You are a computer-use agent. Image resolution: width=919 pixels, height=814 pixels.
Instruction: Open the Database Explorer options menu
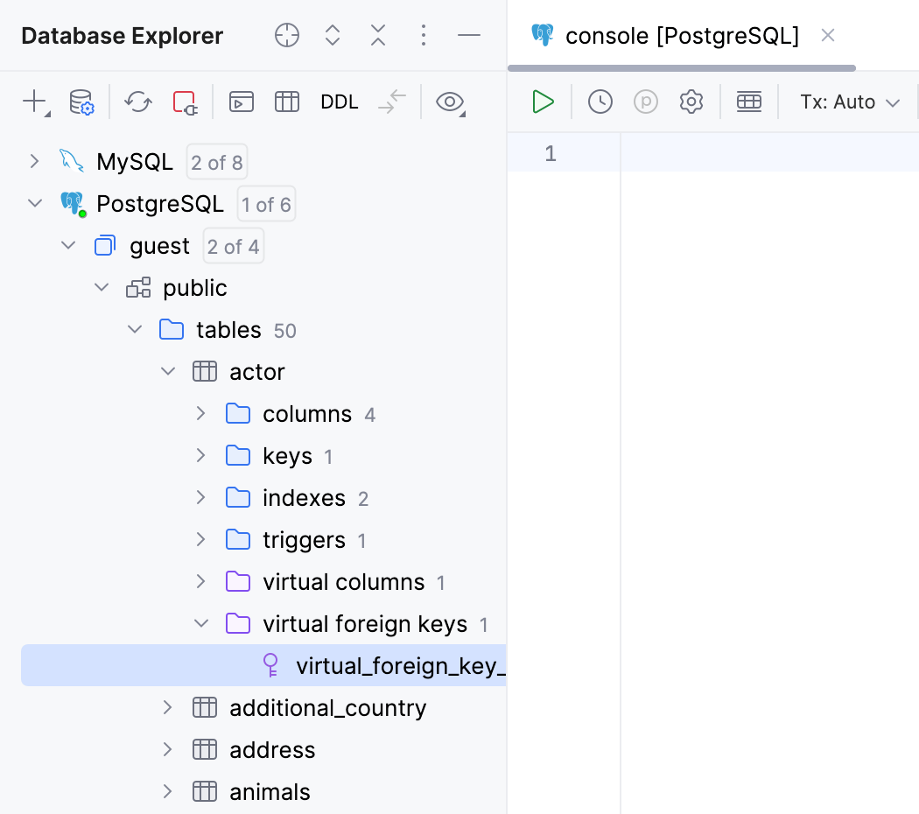(x=424, y=36)
